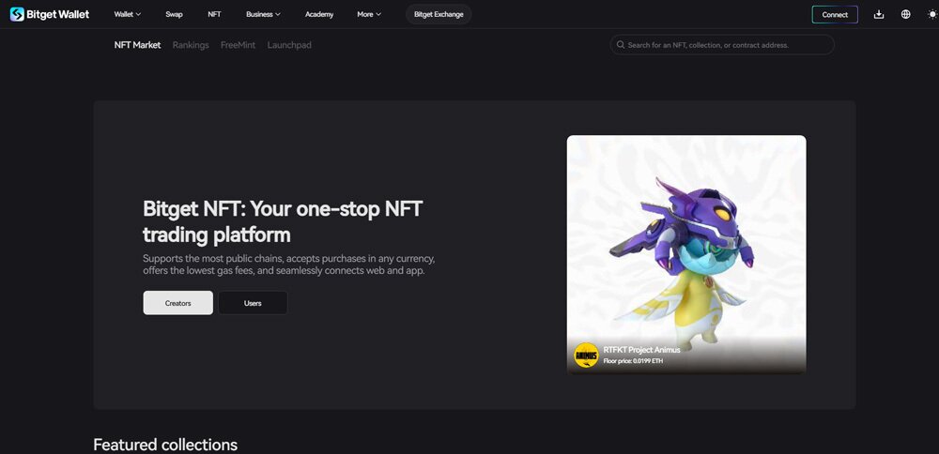Switch to the Rankings tab

point(191,45)
